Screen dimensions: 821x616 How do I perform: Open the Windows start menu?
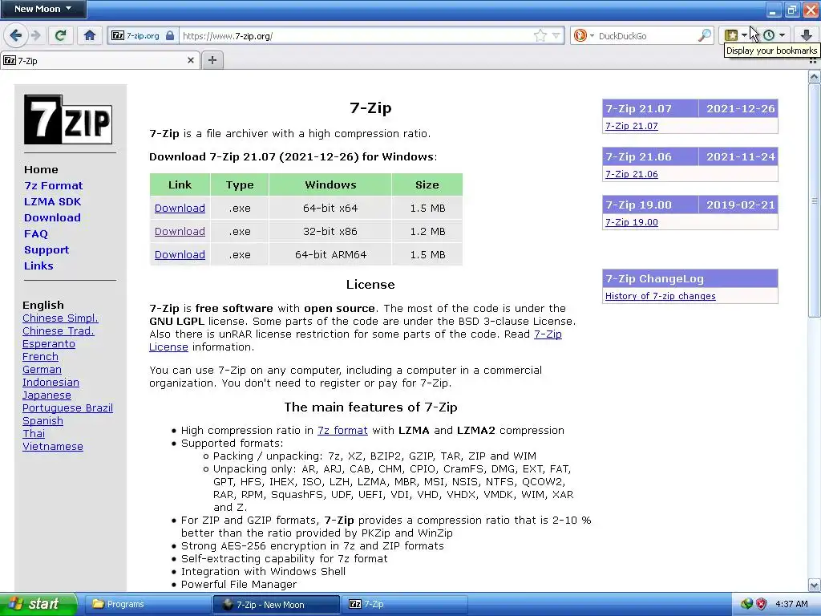pyautogui.click(x=38, y=604)
